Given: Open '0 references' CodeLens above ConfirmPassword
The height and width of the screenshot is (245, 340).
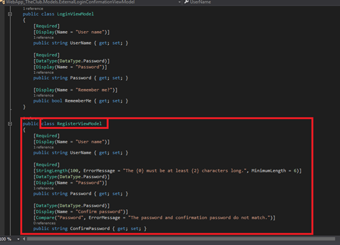Looking at the screenshot, I should click(45, 223).
